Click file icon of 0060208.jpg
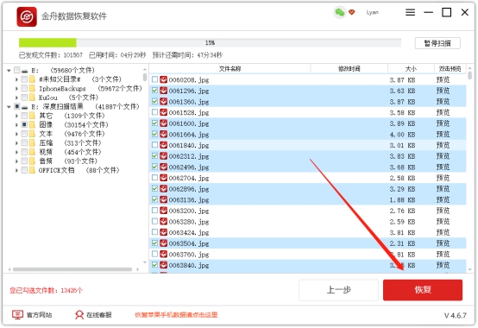 164,79
